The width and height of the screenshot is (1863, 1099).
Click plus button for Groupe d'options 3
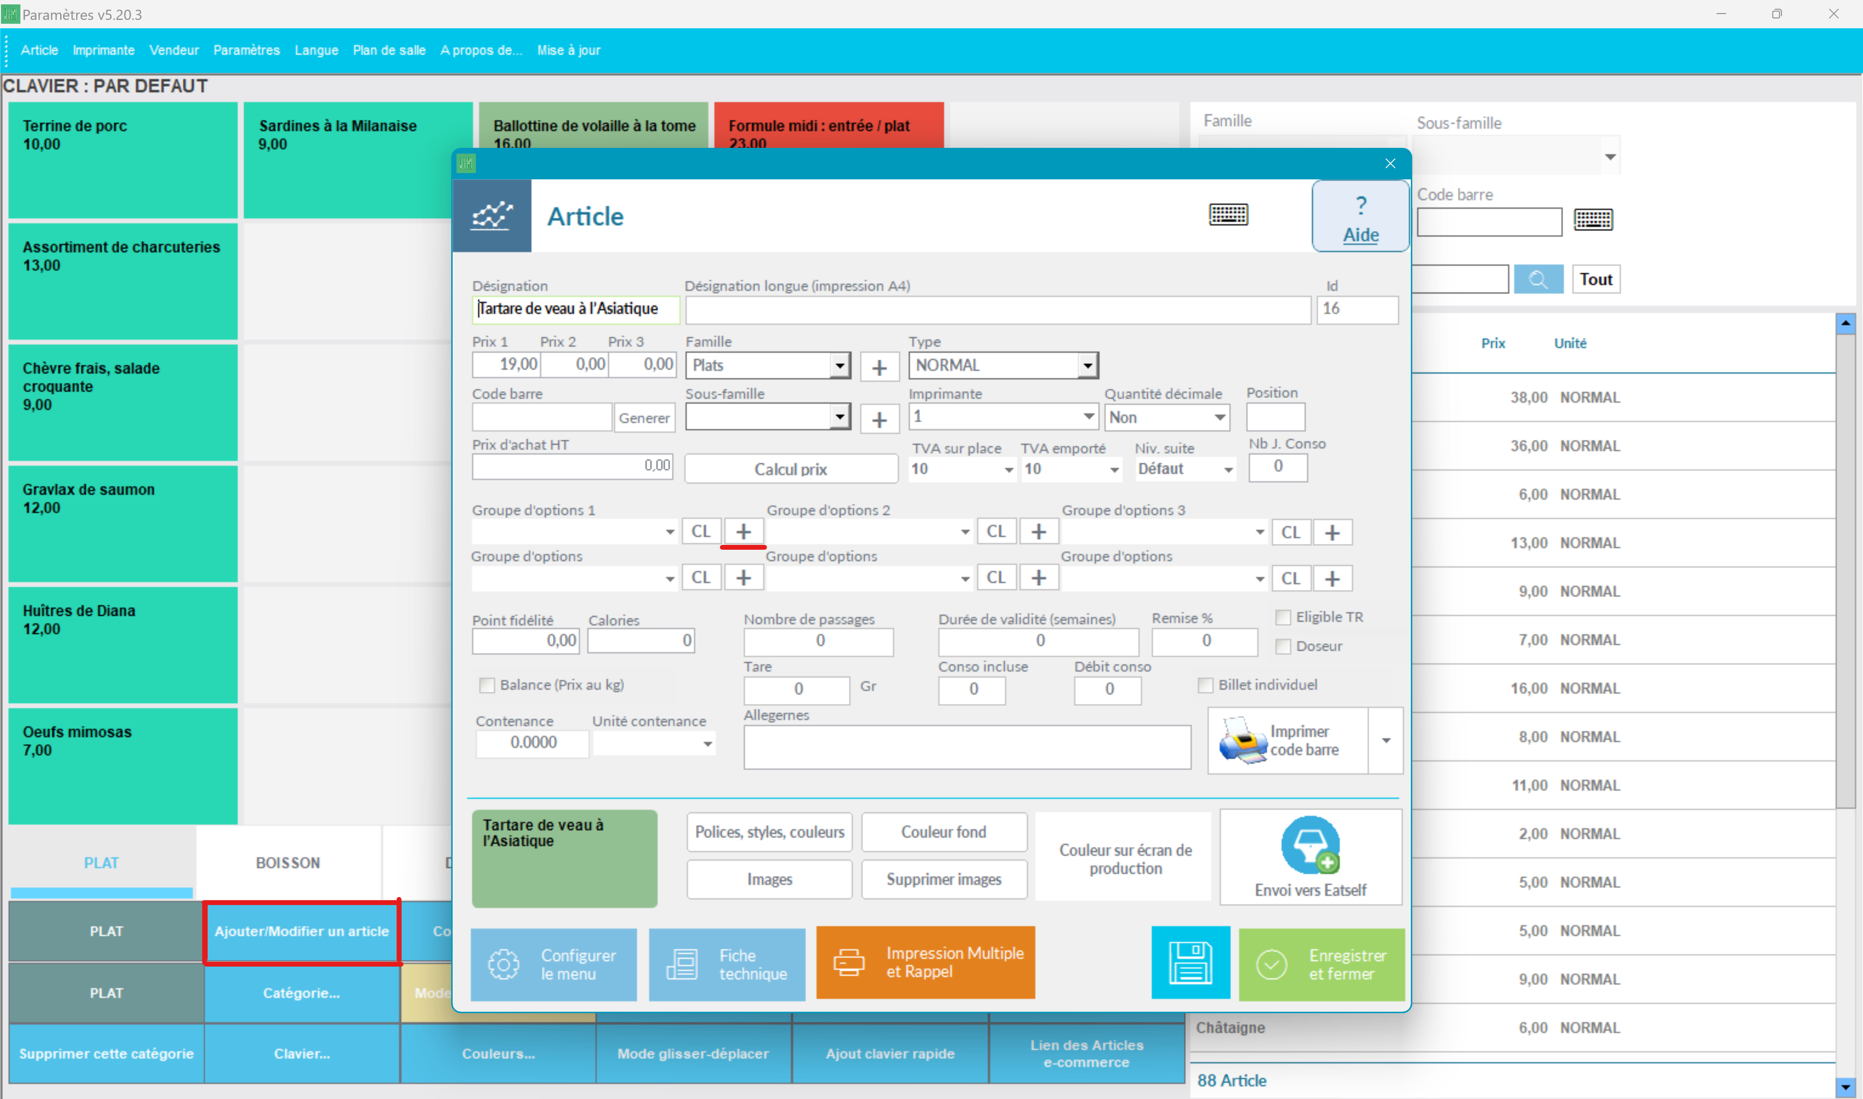click(1332, 532)
